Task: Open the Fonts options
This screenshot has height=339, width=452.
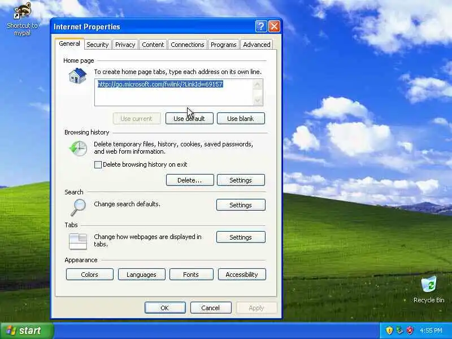Action: click(x=192, y=275)
